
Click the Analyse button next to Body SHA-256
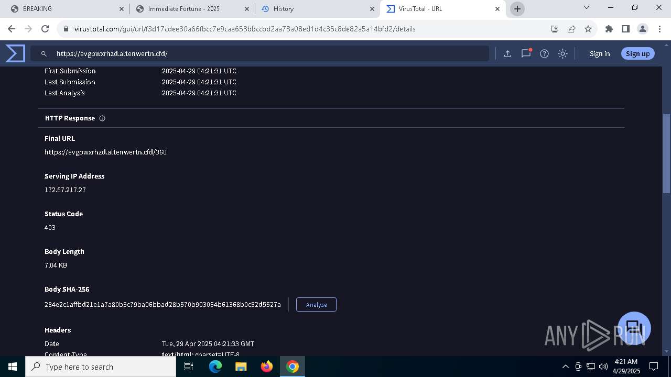pyautogui.click(x=316, y=305)
